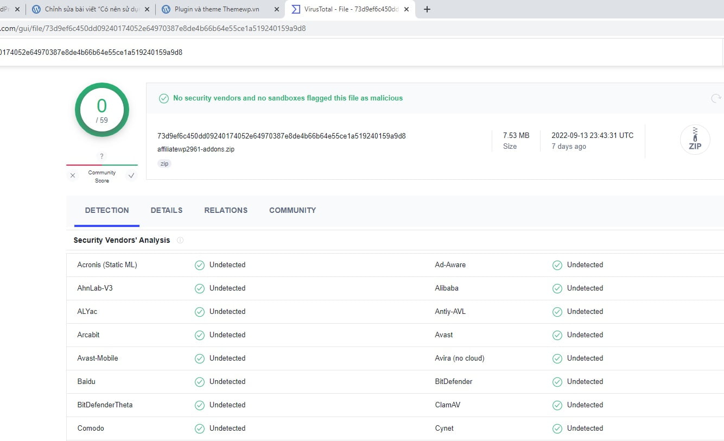Click the zip tag label

[164, 163]
